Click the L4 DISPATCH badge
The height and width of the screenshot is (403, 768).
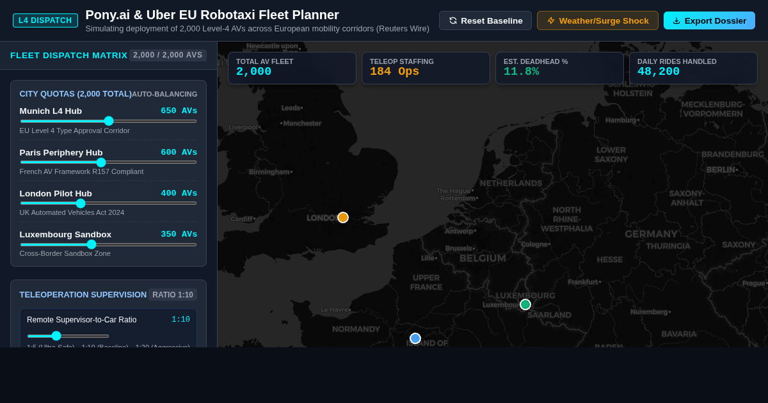click(x=45, y=20)
